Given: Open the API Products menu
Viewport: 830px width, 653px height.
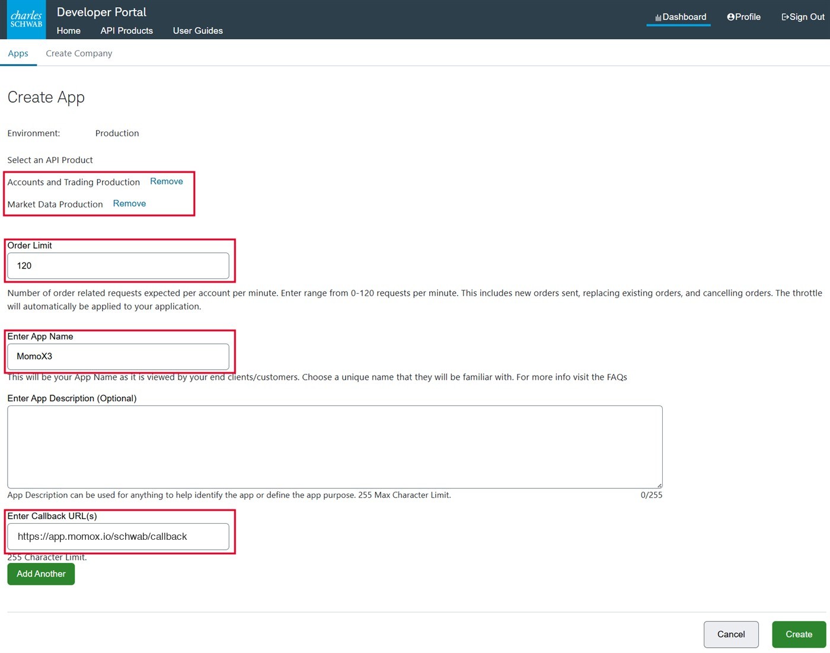Looking at the screenshot, I should click(127, 31).
